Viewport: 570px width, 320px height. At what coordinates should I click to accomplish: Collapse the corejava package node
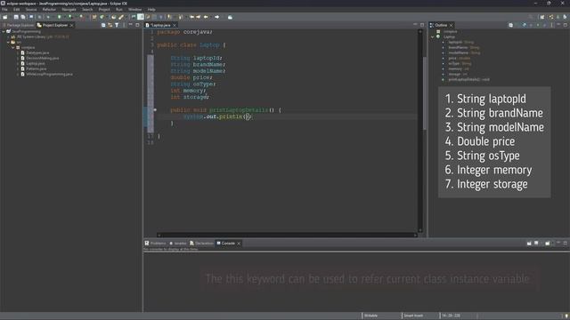coord(13,47)
